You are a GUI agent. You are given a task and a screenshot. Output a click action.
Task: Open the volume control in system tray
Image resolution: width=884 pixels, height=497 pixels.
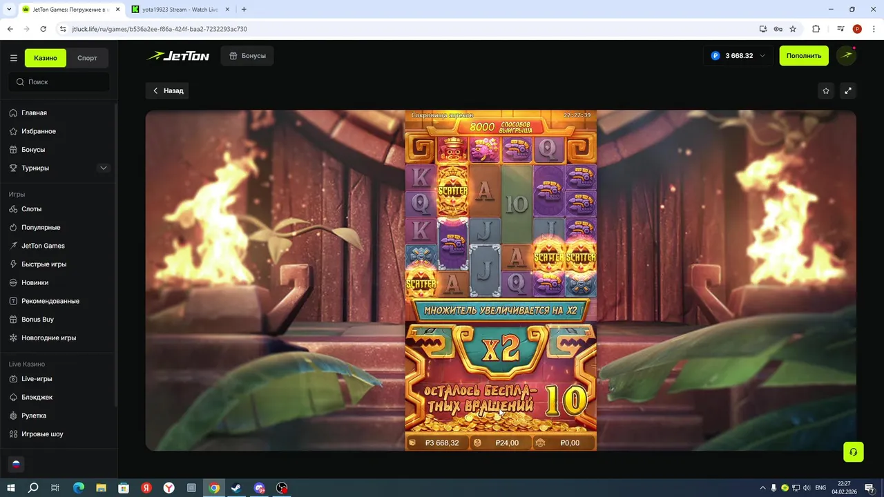click(807, 488)
